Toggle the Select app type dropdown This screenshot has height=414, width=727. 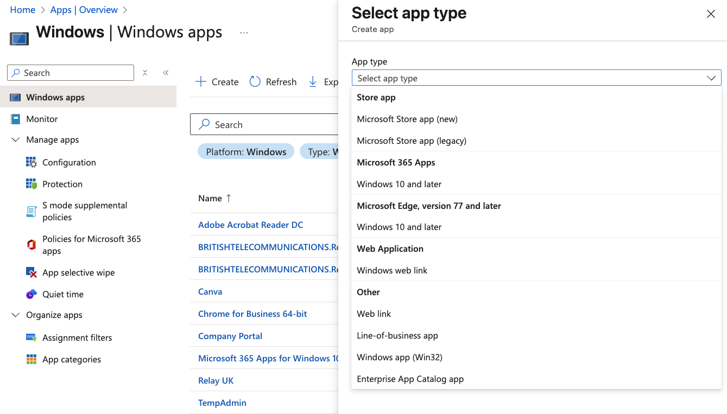coord(536,78)
